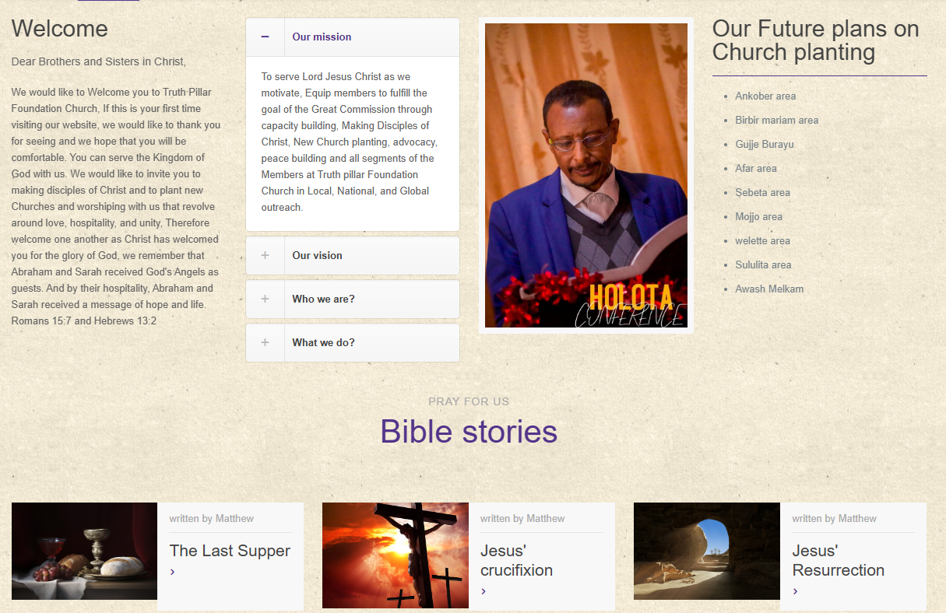The width and height of the screenshot is (946, 613).
Task: Open the Jesus' Resurrection story title
Action: (839, 560)
